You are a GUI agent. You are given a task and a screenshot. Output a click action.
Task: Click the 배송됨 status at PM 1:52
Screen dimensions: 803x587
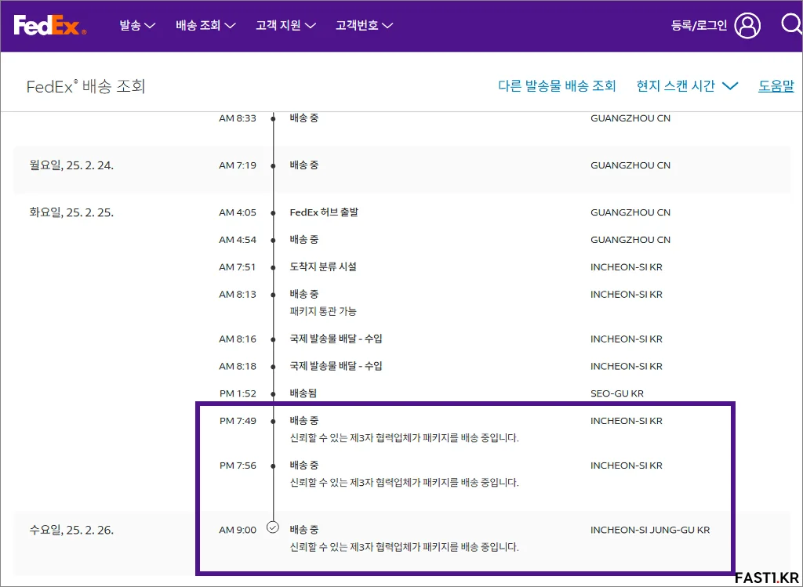303,393
